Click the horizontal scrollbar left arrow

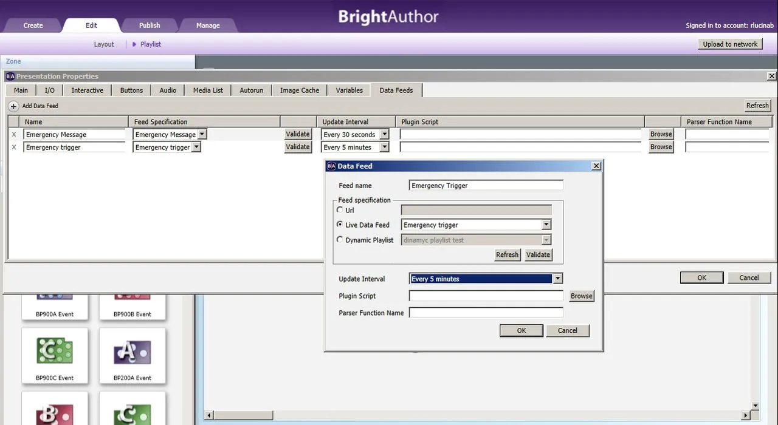tap(209, 415)
